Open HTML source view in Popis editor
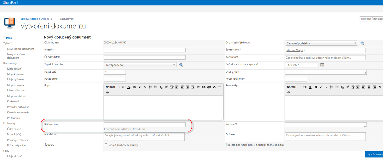The height and width of the screenshot is (161, 383). [x=108, y=92]
